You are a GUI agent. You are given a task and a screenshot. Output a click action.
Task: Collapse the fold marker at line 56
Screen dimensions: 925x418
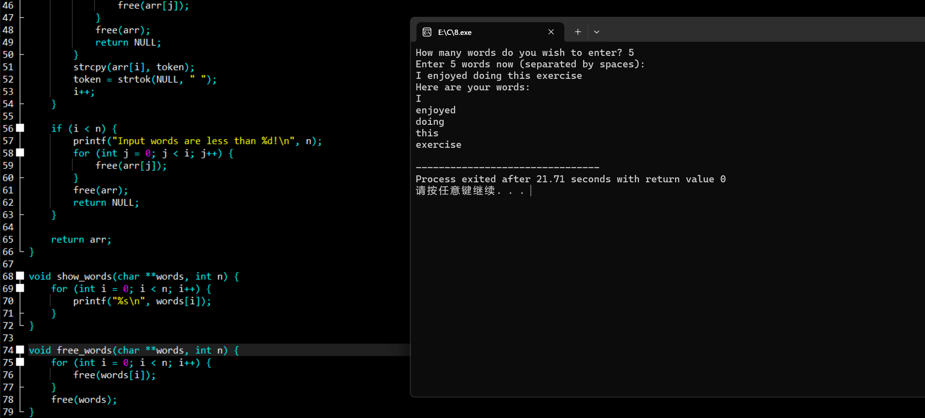pyautogui.click(x=20, y=128)
